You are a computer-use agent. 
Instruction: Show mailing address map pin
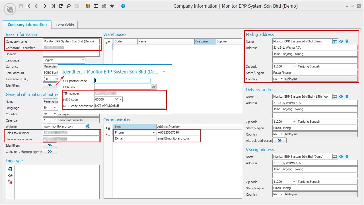[x=347, y=41]
